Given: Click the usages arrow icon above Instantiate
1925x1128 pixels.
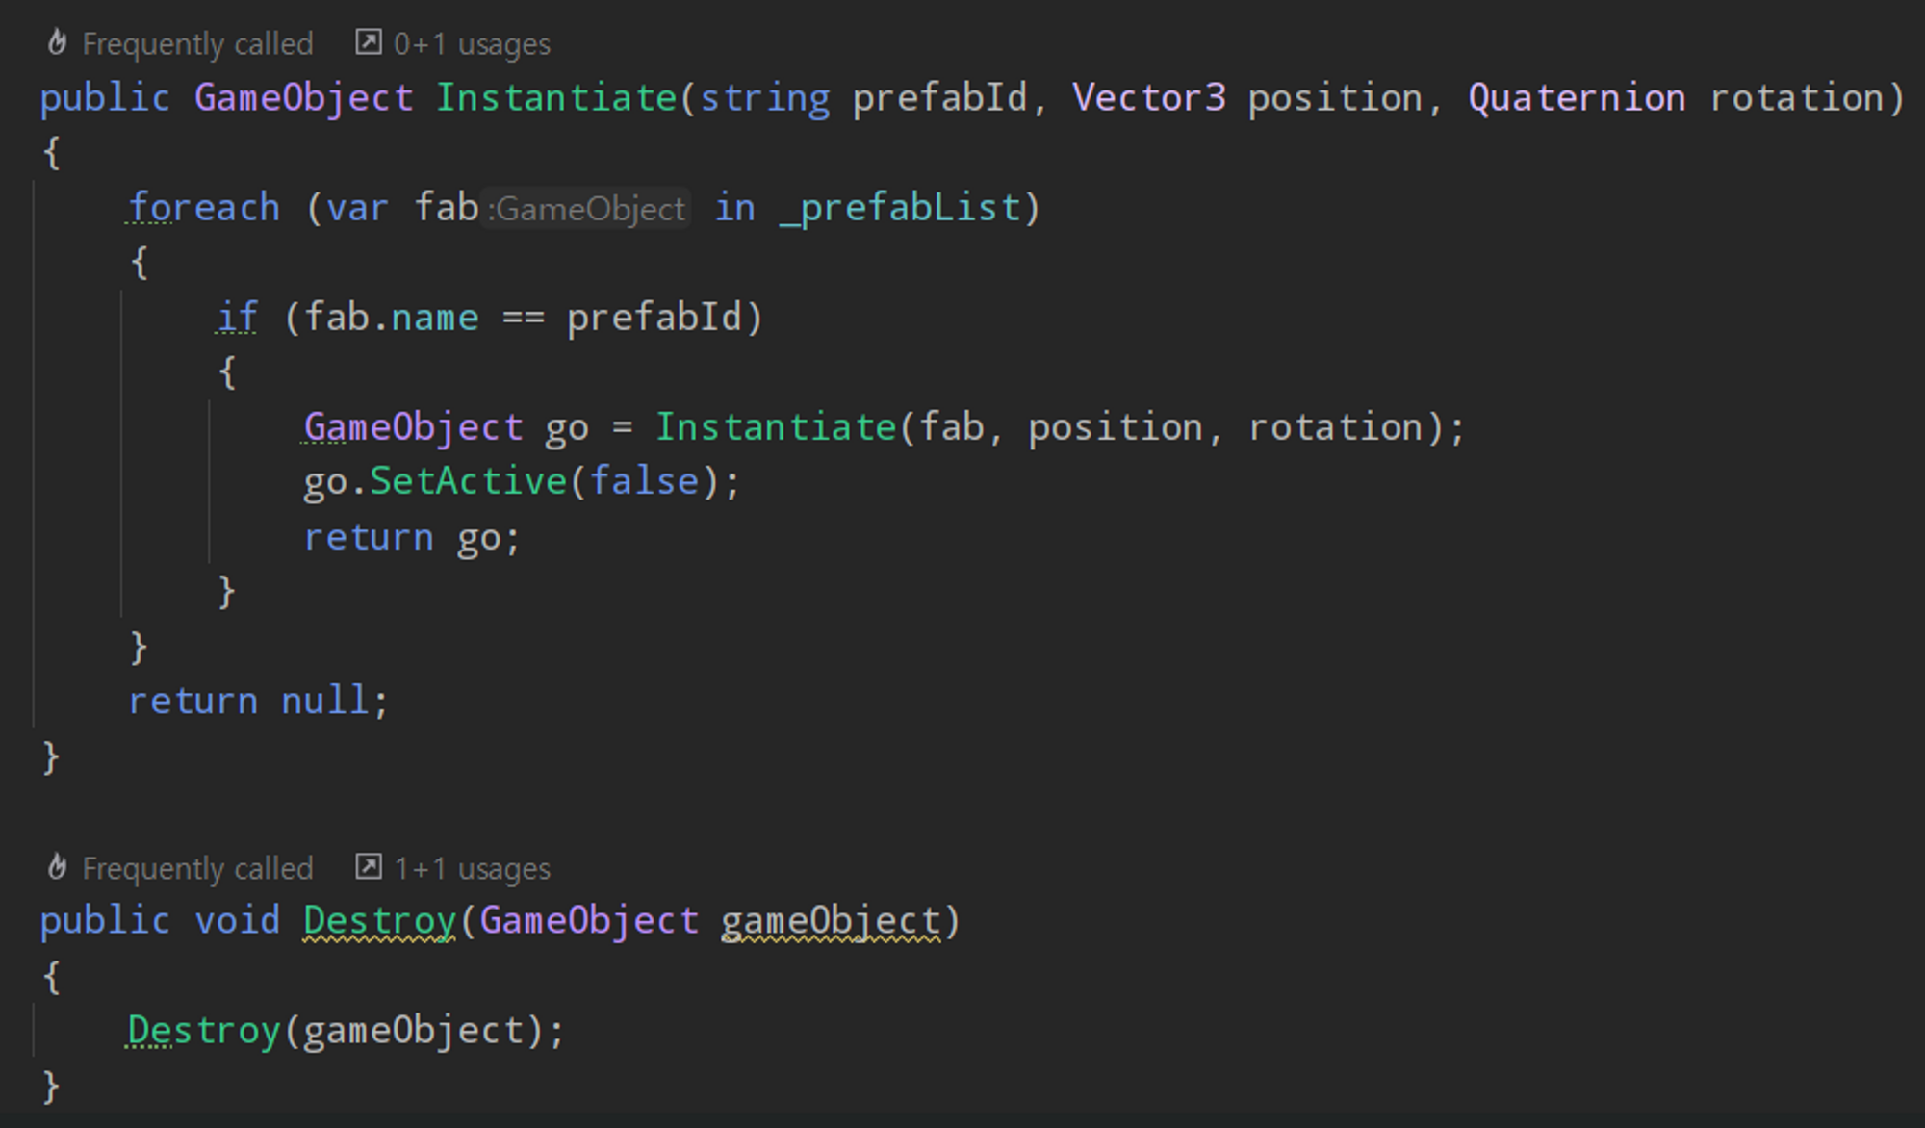Looking at the screenshot, I should [x=368, y=42].
